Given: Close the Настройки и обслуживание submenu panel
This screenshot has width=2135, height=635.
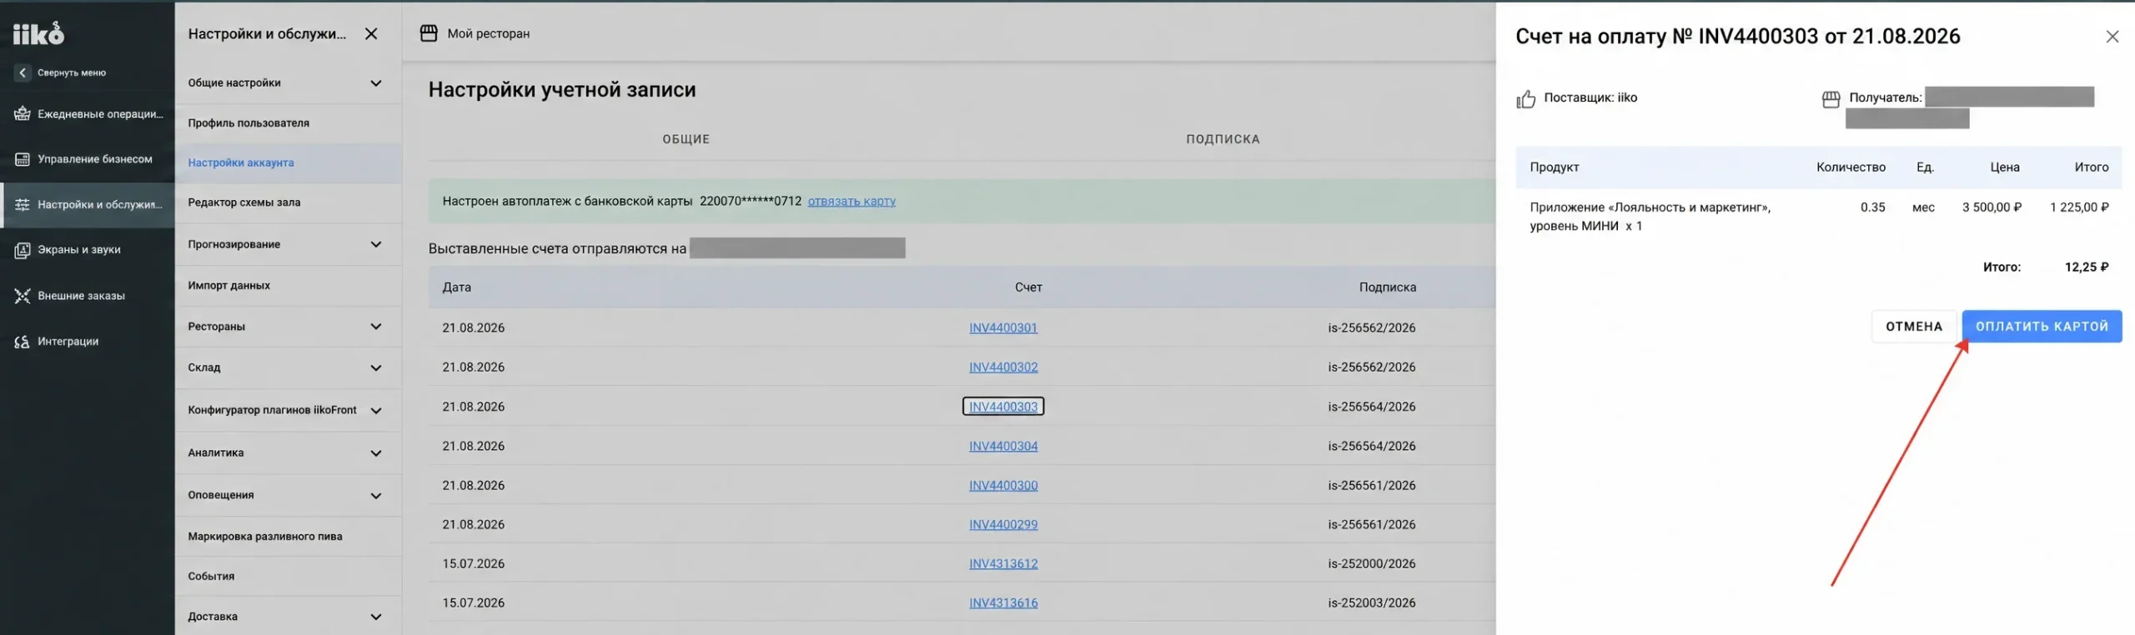Looking at the screenshot, I should coord(371,33).
